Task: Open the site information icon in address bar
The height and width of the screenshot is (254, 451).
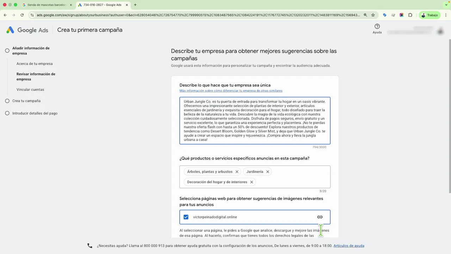Action: (x=32, y=15)
